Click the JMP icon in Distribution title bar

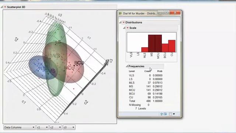[121, 13]
